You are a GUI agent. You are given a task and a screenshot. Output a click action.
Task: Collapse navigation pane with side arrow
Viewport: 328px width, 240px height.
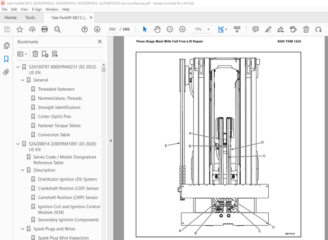(x=111, y=141)
